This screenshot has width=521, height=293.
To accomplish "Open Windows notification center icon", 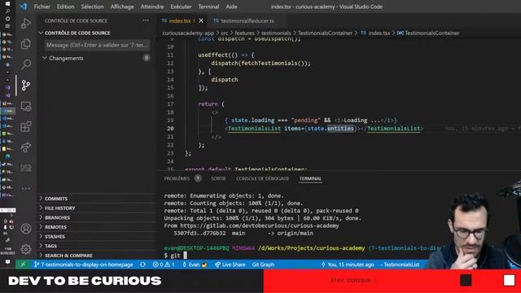I will (7, 262).
